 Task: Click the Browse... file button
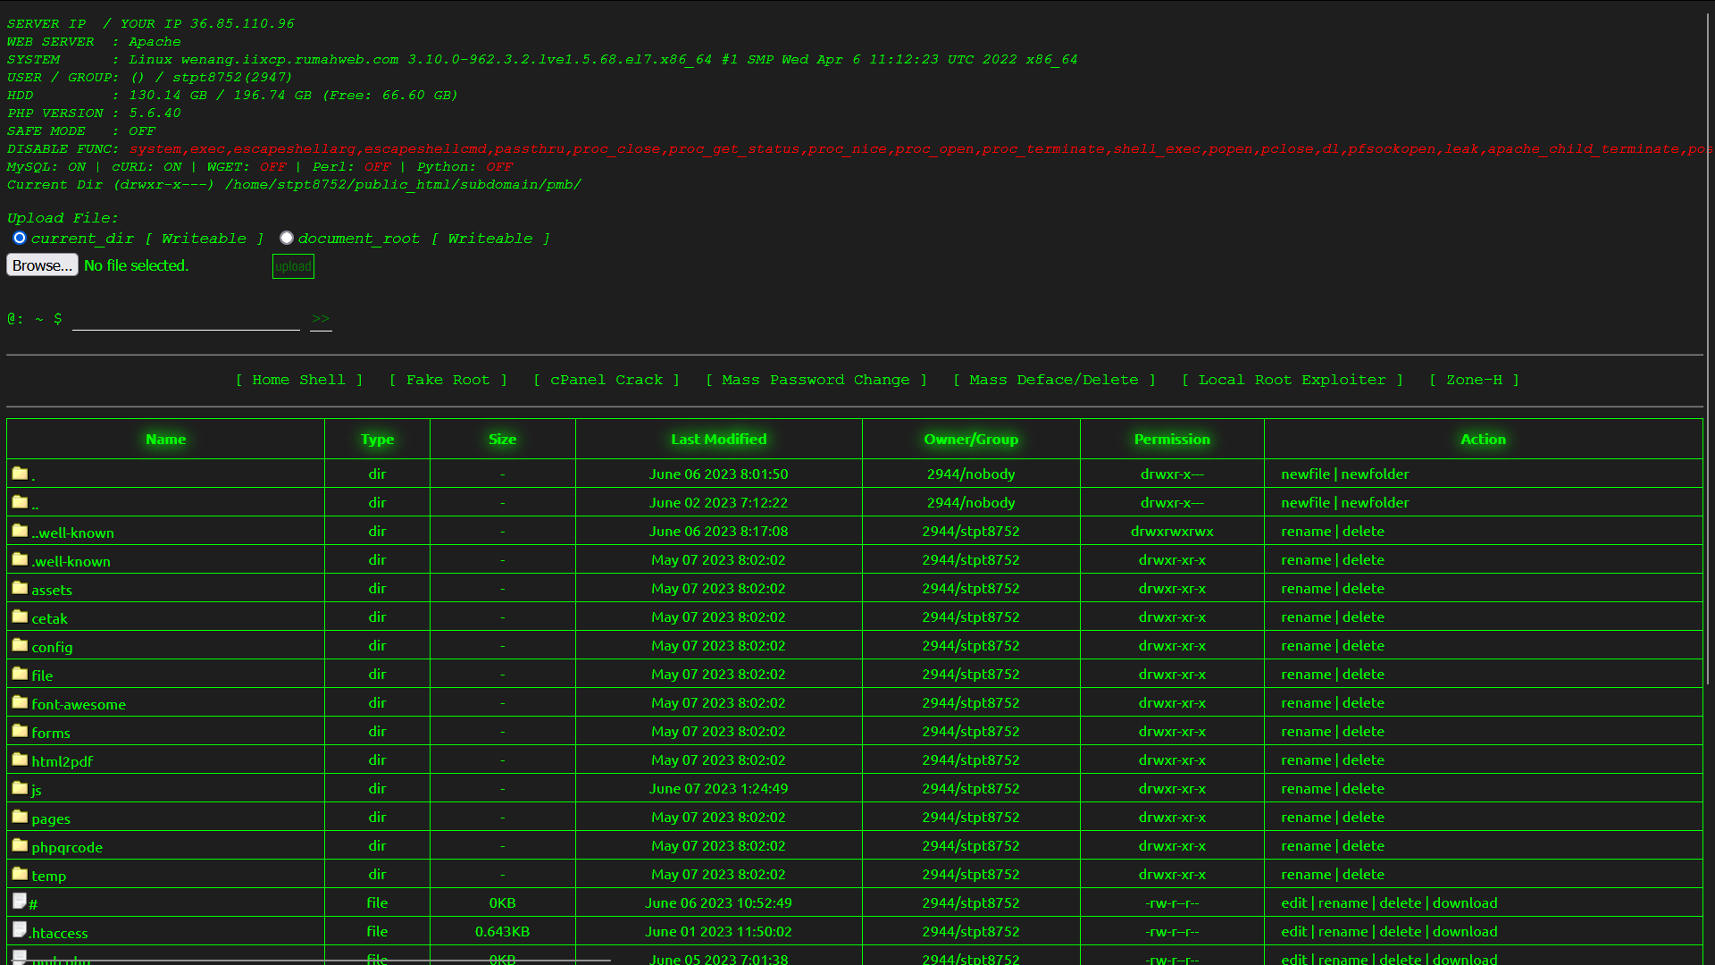click(x=42, y=265)
